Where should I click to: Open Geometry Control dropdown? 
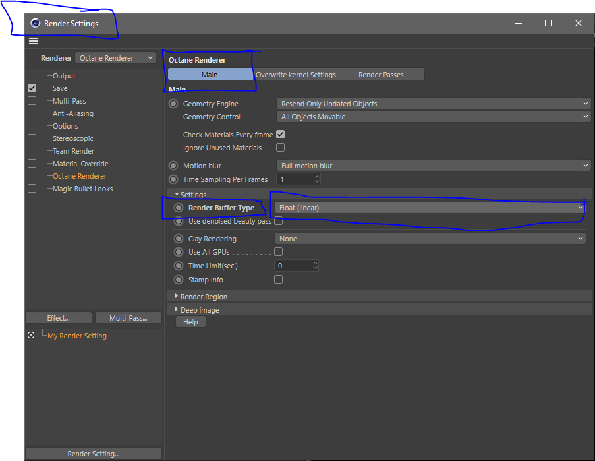point(434,117)
